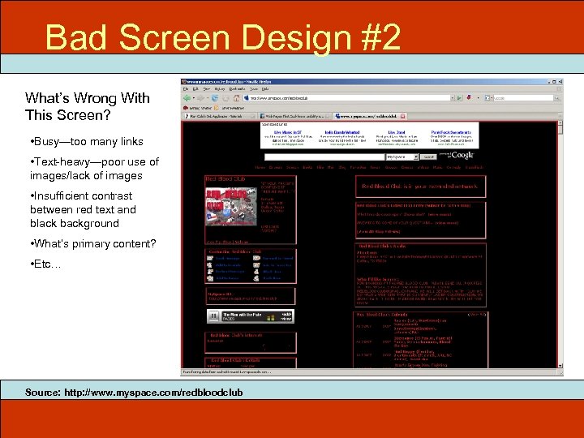
Task: Click the Red Blood Club profile picture
Action: [x=231, y=207]
